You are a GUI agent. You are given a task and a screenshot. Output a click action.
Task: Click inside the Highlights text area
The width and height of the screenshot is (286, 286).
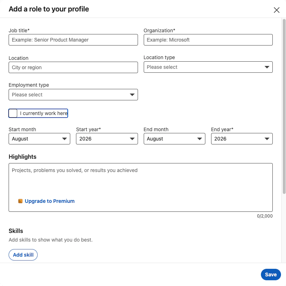coord(140,187)
